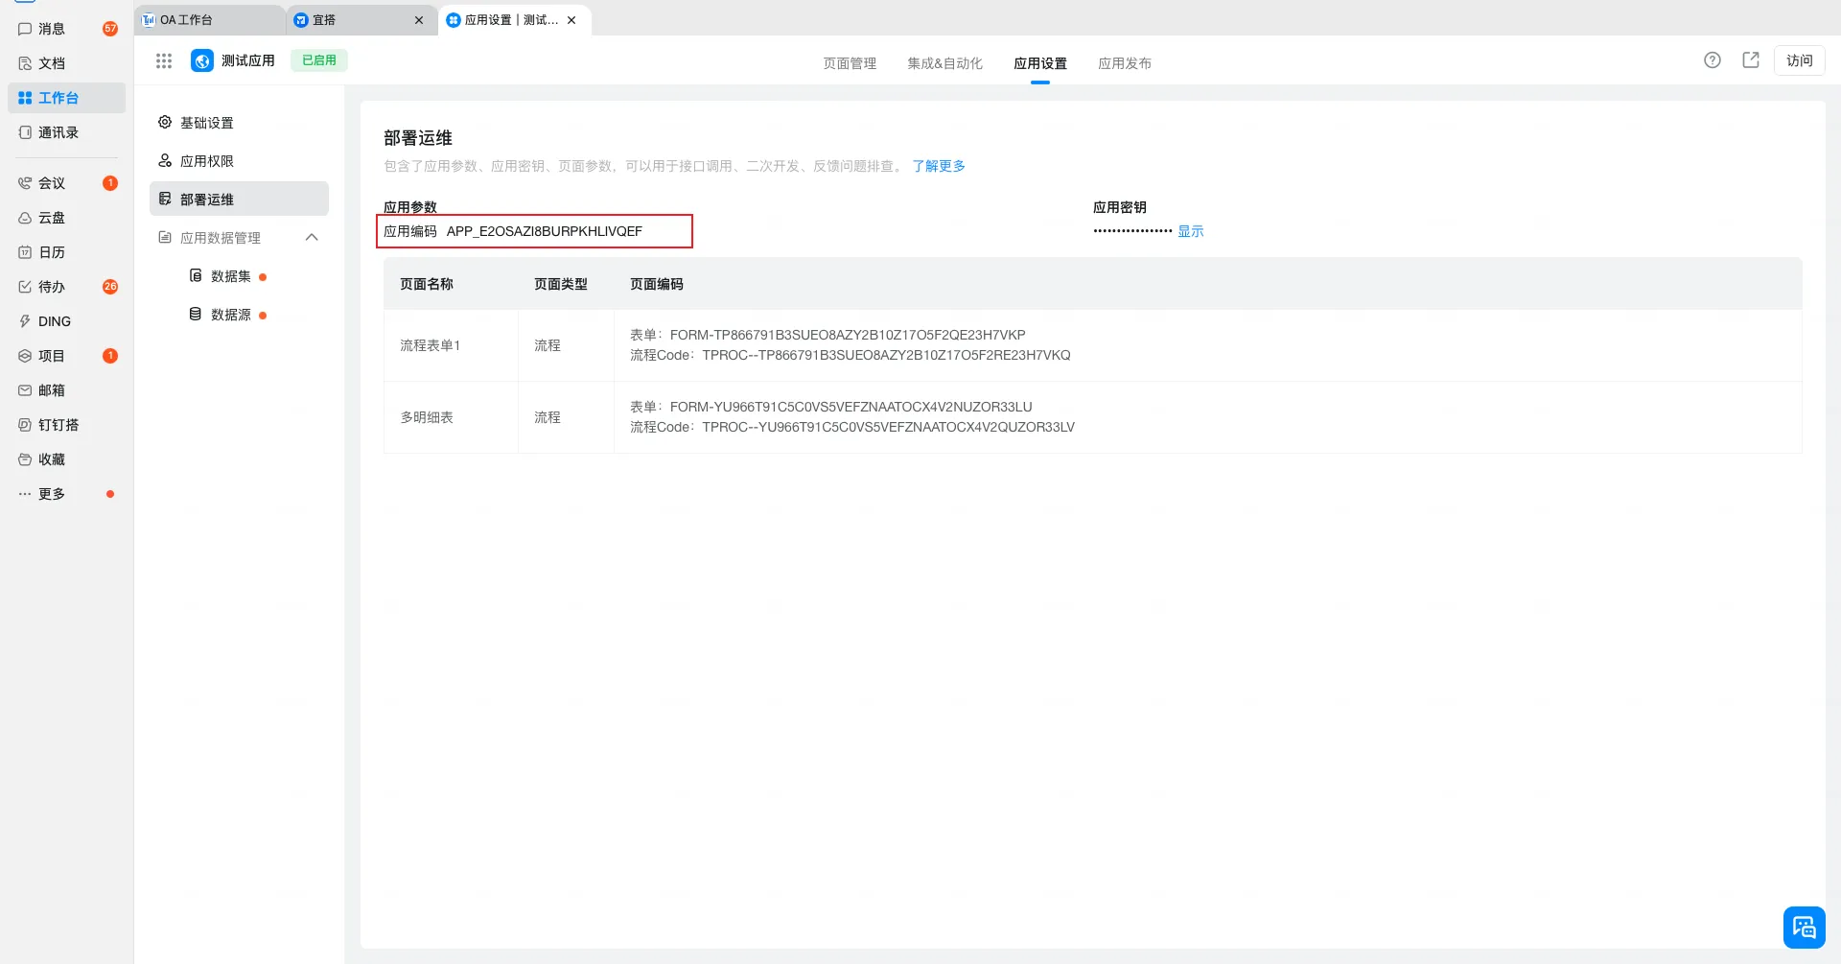
Task: Click the 访问 button
Action: point(1799,60)
